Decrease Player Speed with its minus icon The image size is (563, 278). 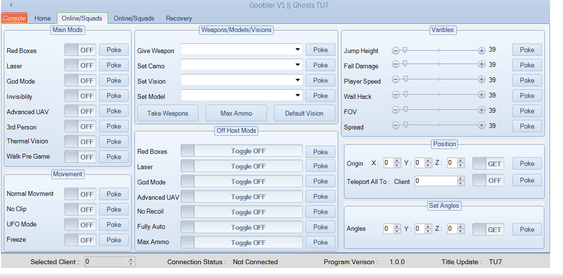point(395,79)
